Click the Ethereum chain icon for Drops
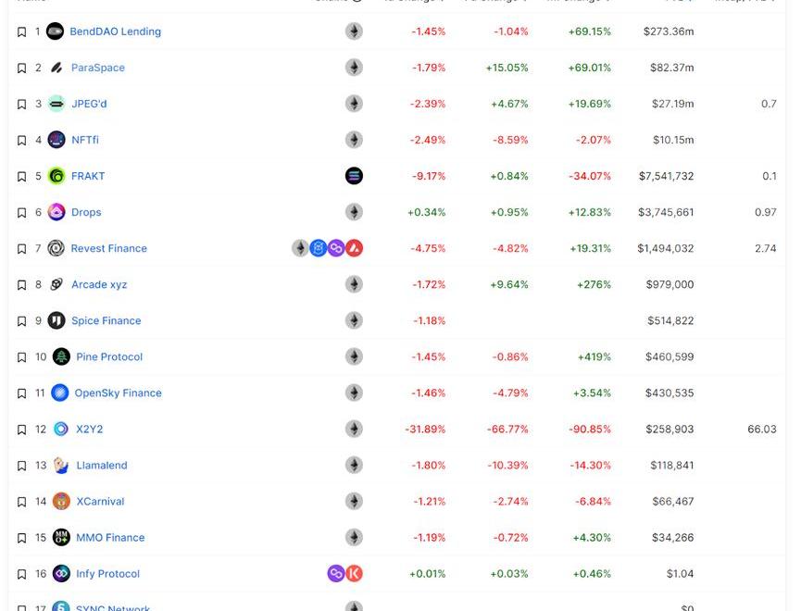 [x=354, y=212]
